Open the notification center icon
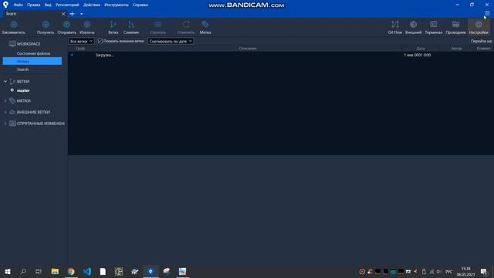Viewport: 494px width, 278px height. click(x=484, y=271)
